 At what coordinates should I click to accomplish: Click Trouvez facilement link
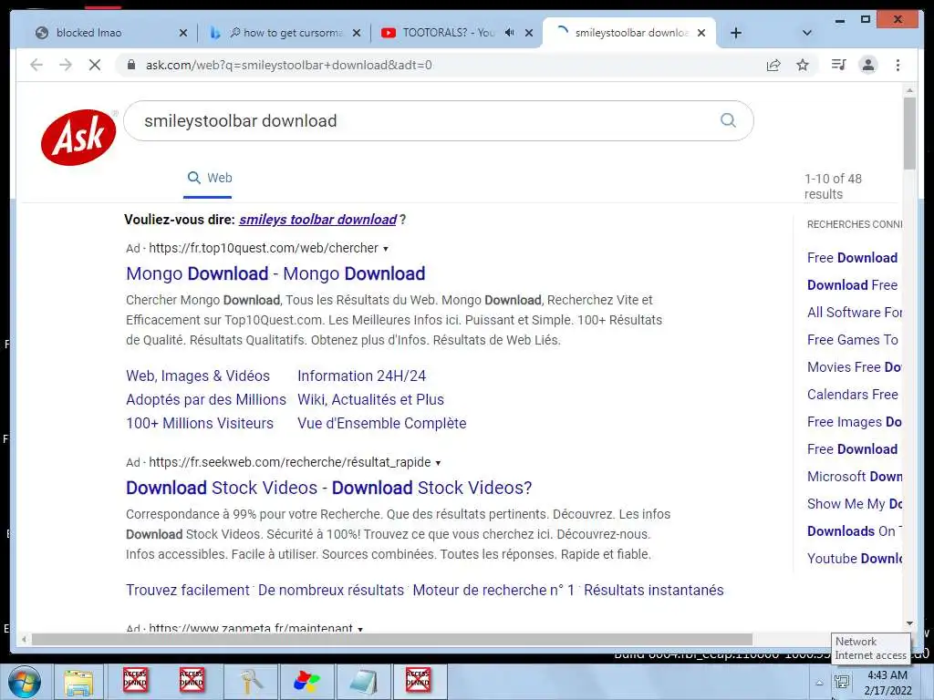(188, 590)
